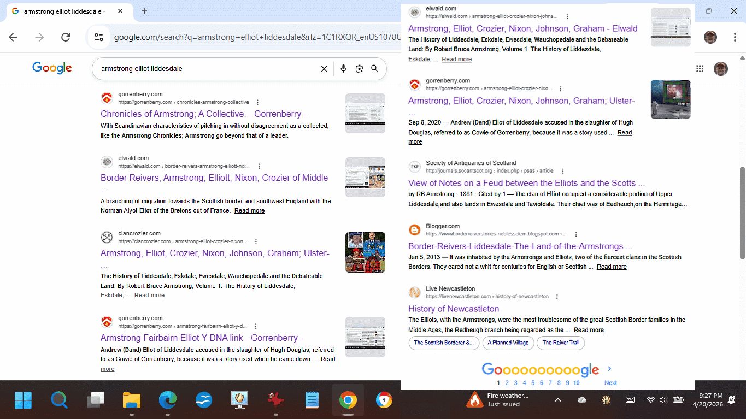The image size is (746, 419).
Task: Open Chrome's three-dot menu
Action: point(735,37)
